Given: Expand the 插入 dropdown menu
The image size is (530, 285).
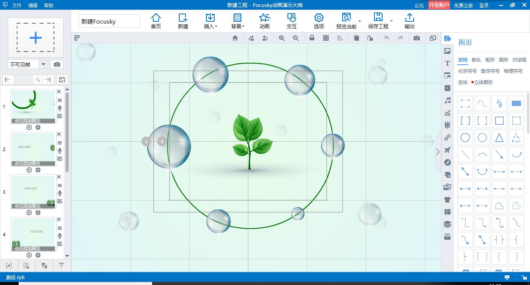Looking at the screenshot, I should (x=210, y=21).
